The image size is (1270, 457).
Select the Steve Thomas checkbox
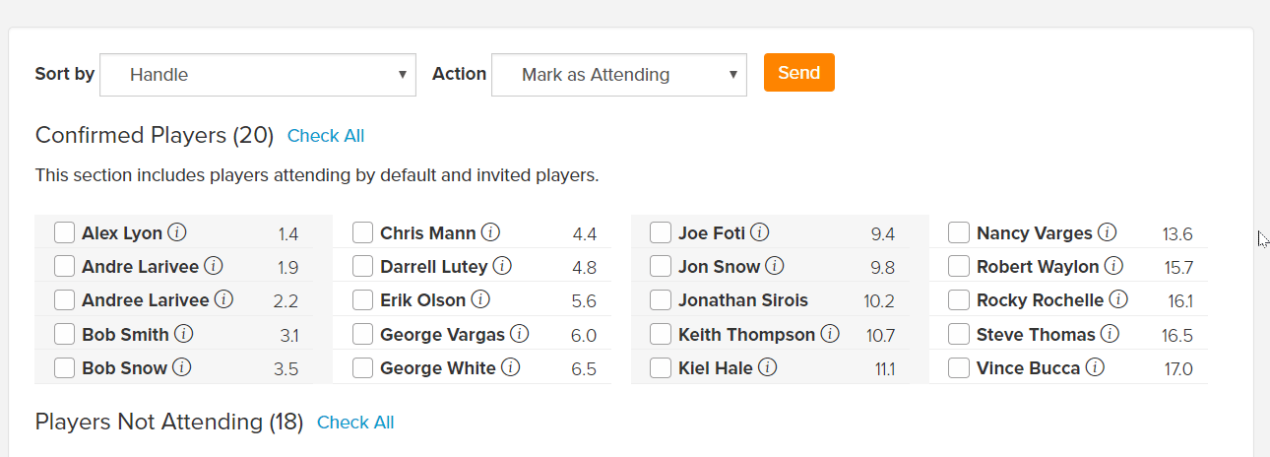point(960,335)
